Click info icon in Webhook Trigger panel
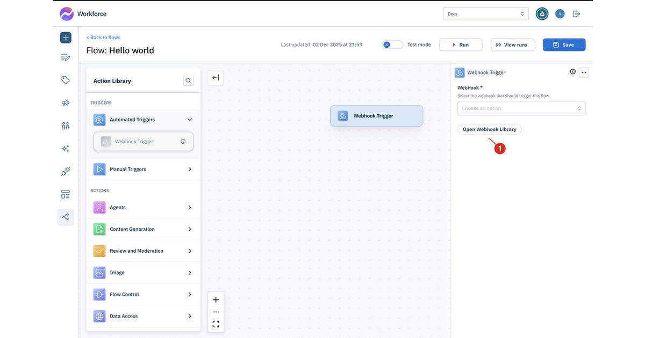The image size is (645, 338). 572,72
